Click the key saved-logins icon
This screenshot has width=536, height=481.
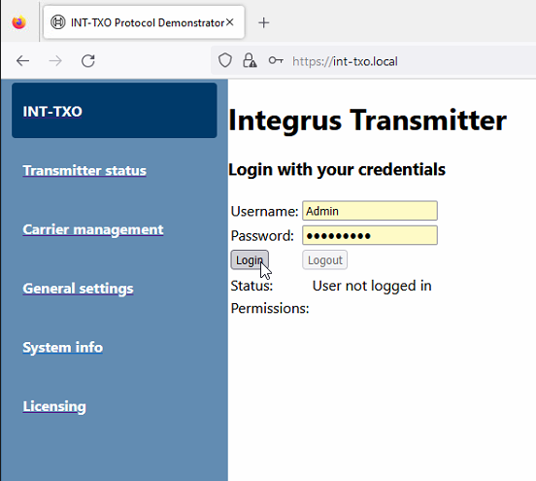[x=276, y=61]
